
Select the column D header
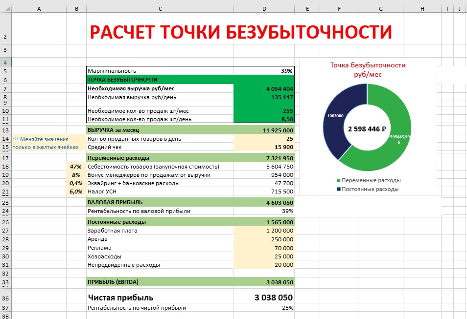pyautogui.click(x=264, y=8)
